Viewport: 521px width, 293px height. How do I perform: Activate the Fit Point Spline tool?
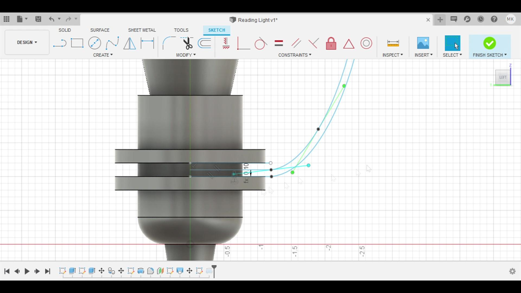[112, 43]
